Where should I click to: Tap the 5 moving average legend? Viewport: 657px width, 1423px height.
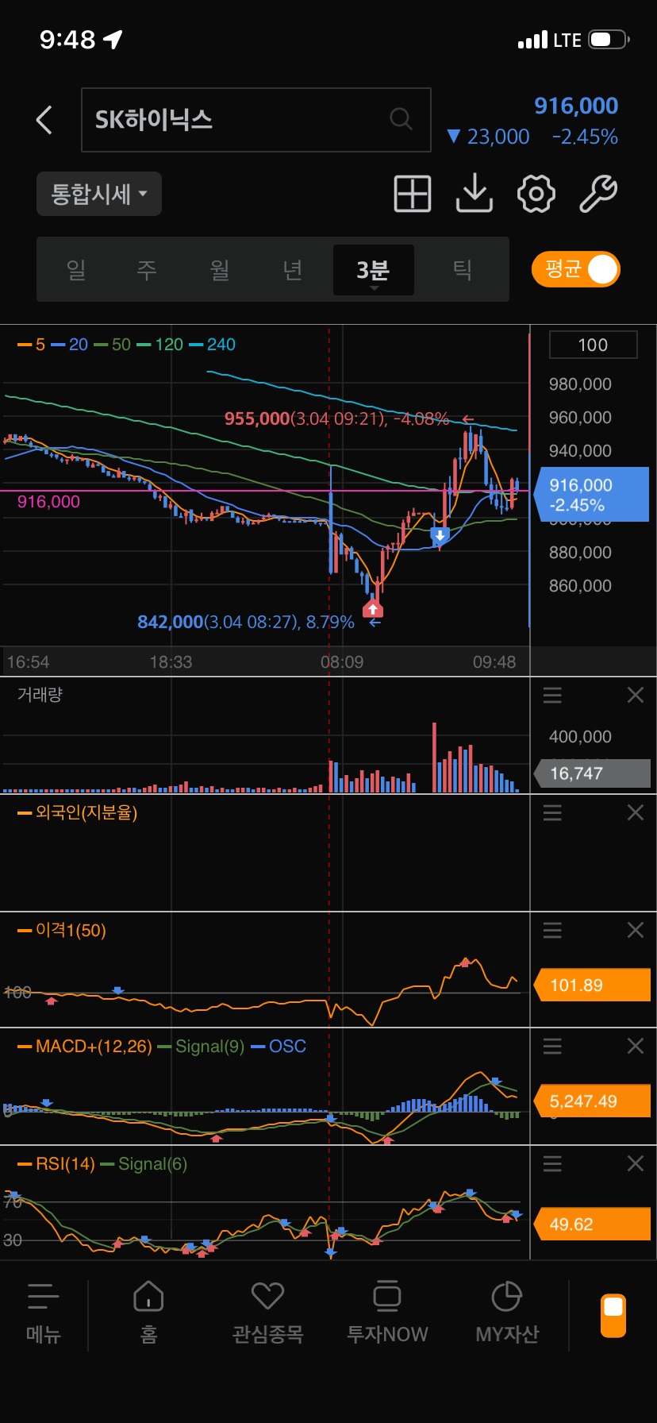32,345
